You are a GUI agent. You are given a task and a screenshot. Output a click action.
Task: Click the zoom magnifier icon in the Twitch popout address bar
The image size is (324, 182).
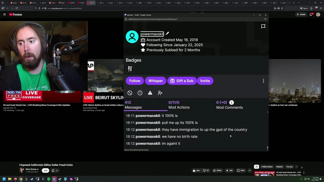(x=265, y=19)
